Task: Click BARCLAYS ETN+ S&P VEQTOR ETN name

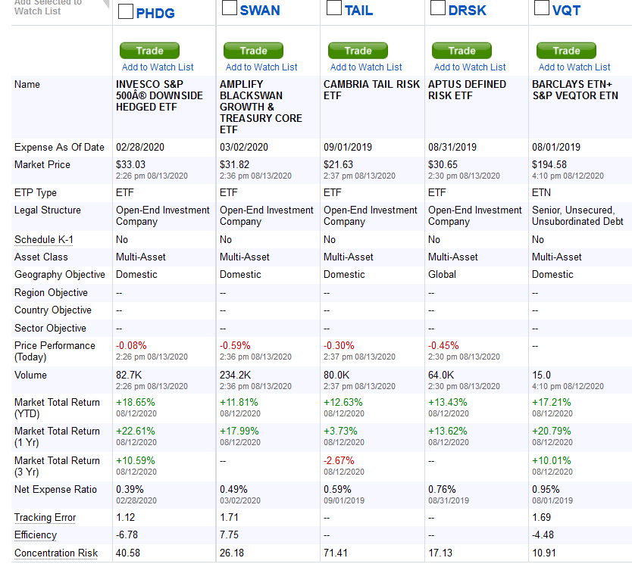Action: pyautogui.click(x=574, y=90)
